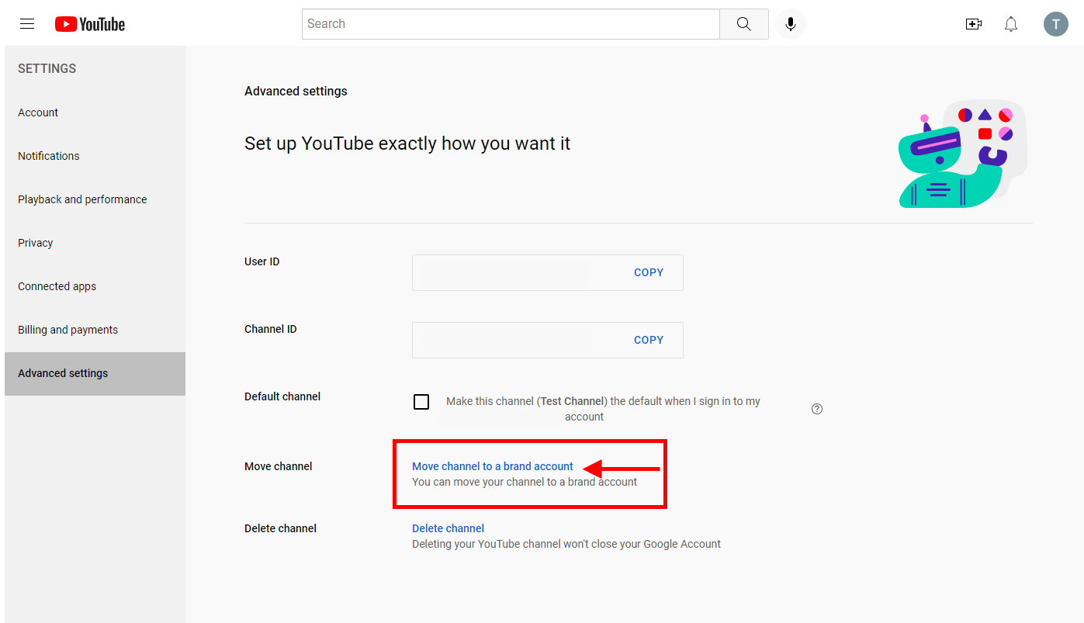1084x623 pixels.
Task: Click the 'Channel ID' row label
Action: (x=271, y=329)
